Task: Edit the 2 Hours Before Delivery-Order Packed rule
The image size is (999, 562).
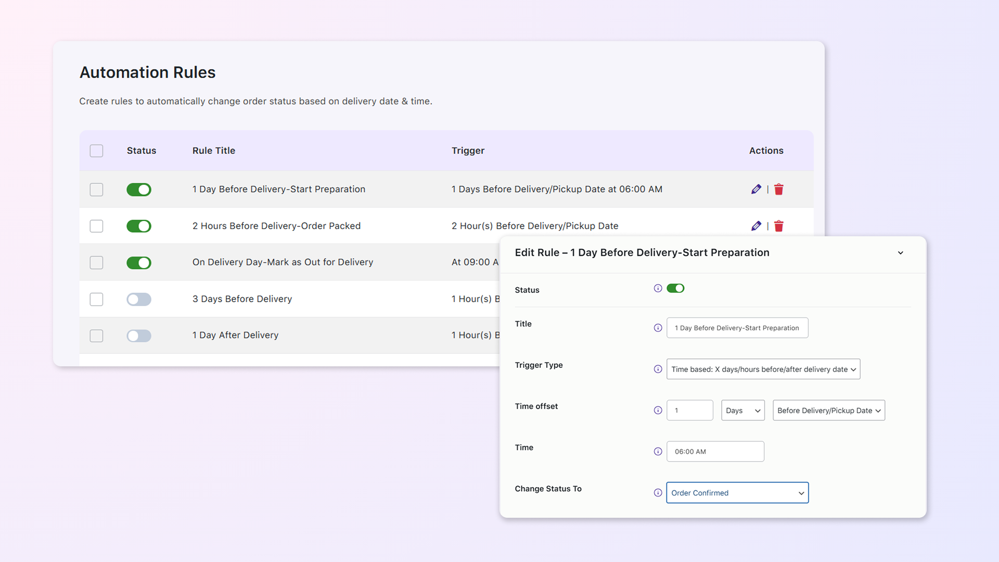Action: tap(756, 226)
